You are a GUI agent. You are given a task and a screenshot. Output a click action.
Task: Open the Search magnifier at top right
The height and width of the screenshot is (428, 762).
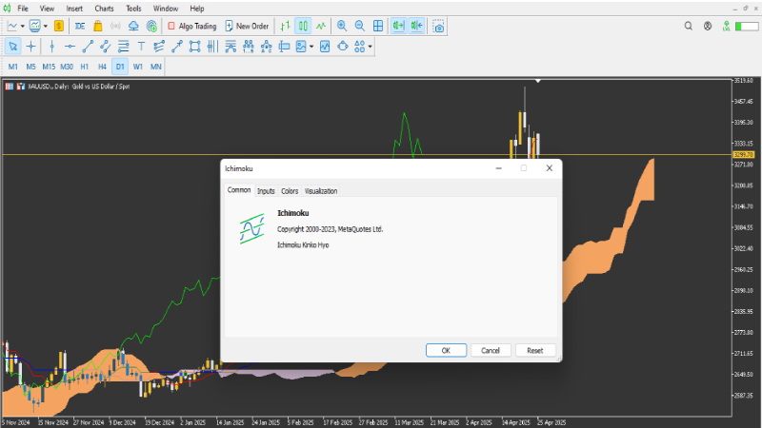tap(688, 27)
